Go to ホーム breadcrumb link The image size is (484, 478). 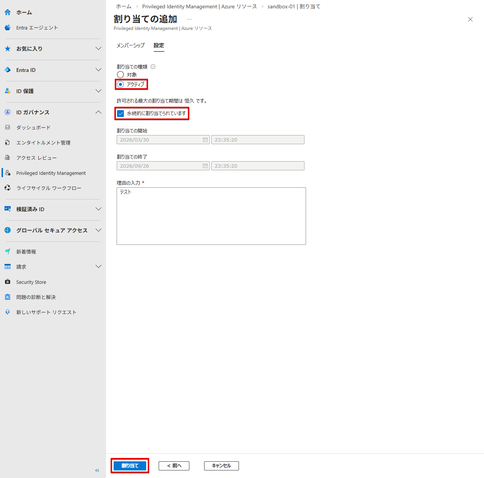click(x=123, y=6)
